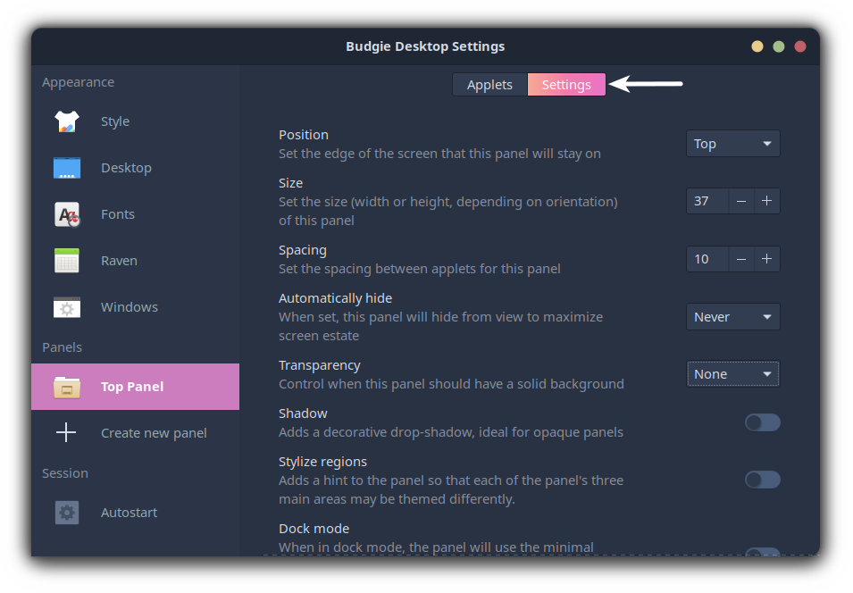The height and width of the screenshot is (593, 853).
Task: Click the Top Panel icon
Action: point(66,386)
